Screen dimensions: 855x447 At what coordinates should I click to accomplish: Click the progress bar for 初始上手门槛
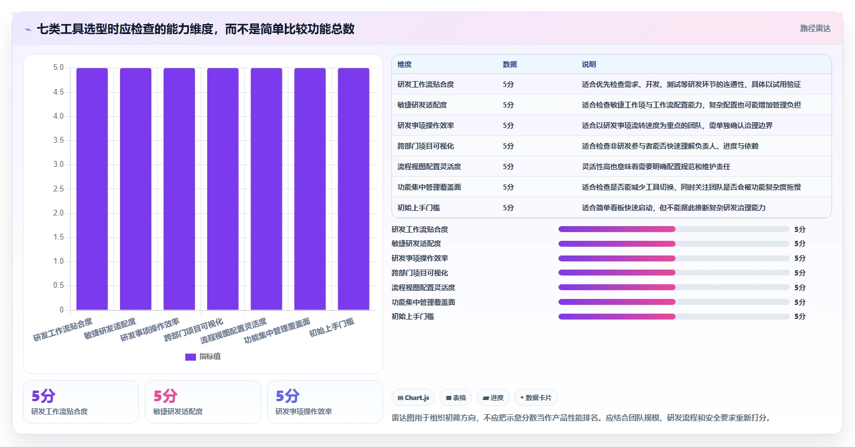pyautogui.click(x=674, y=317)
